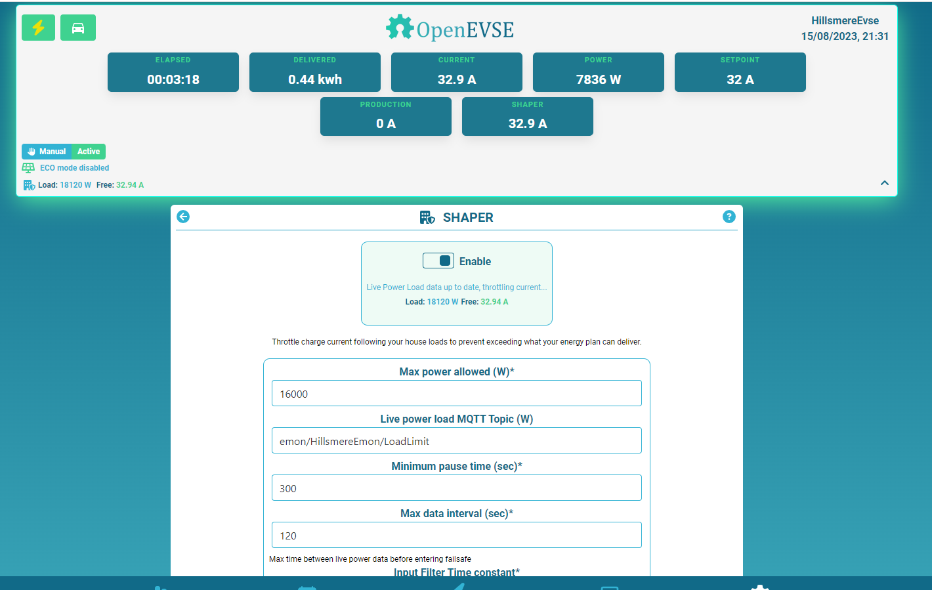Click the 'Max power allowed (W)*' label
The width and height of the screenshot is (932, 590).
tap(457, 371)
